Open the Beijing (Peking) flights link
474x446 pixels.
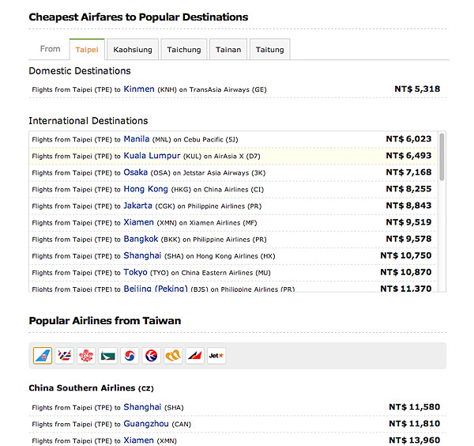156,288
